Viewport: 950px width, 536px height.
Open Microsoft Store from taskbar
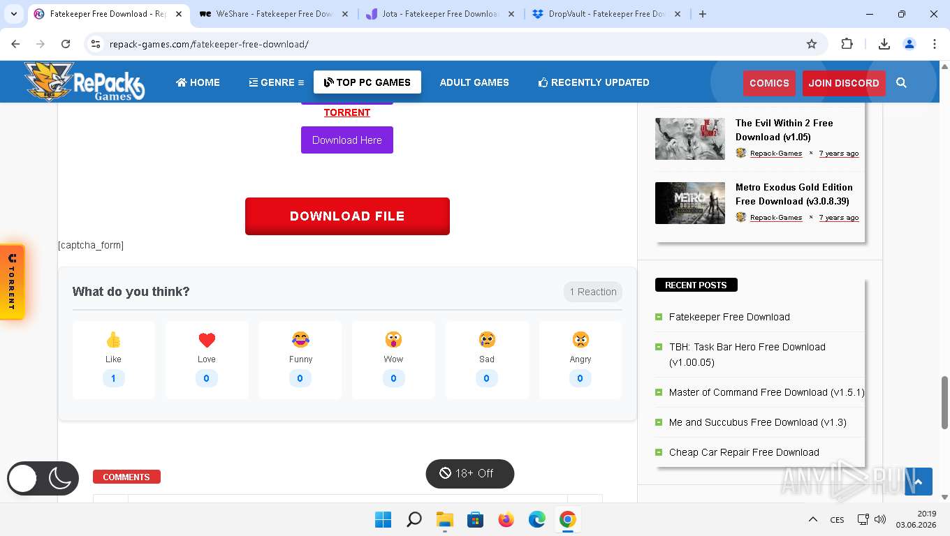476,519
